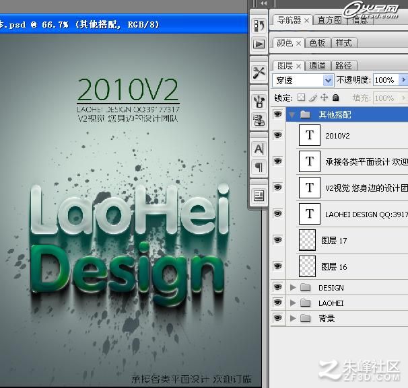Collapse the dock with double-arrow icon
This screenshot has height=388, width=408.
(x=263, y=3)
